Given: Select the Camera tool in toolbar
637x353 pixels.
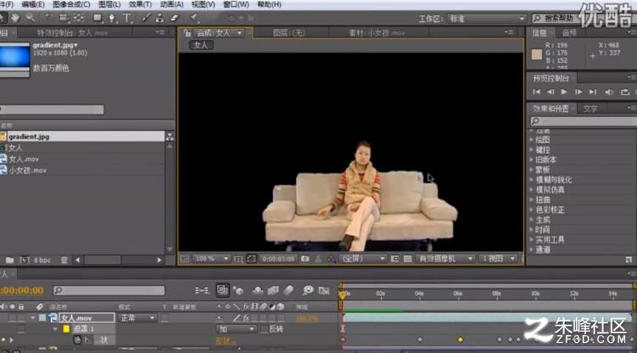Looking at the screenshot, I should click(x=64, y=18).
